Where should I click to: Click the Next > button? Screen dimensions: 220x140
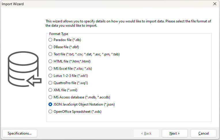tap(174, 133)
